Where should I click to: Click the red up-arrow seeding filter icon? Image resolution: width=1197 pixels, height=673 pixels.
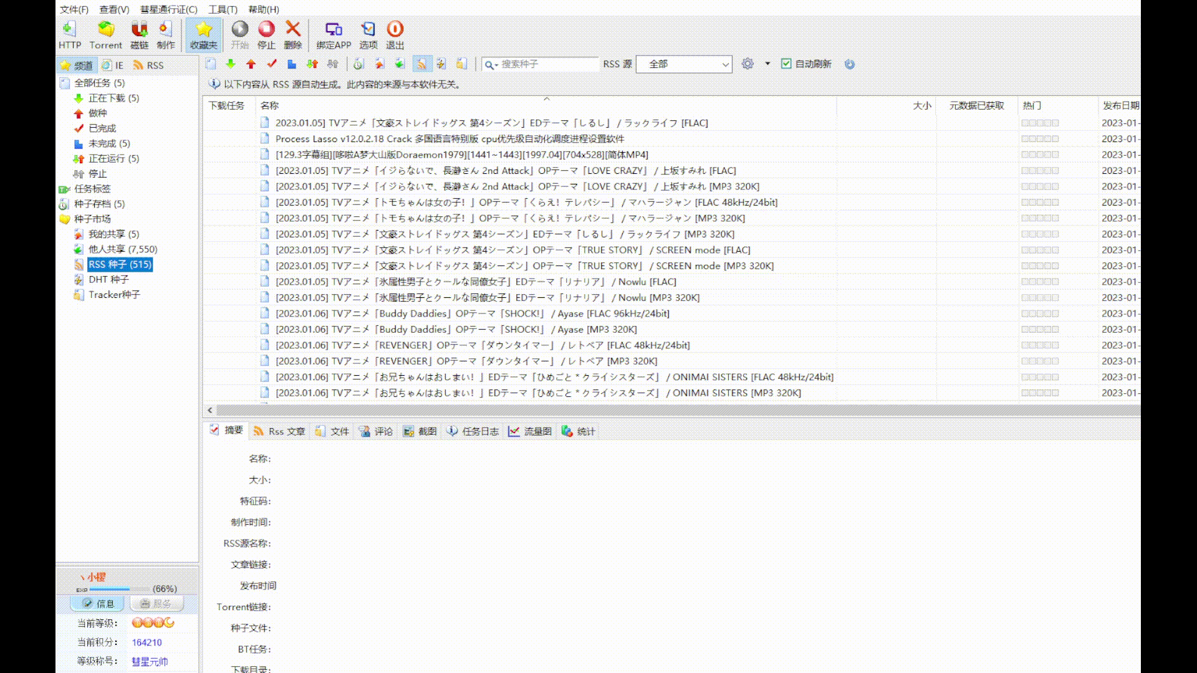click(x=251, y=64)
